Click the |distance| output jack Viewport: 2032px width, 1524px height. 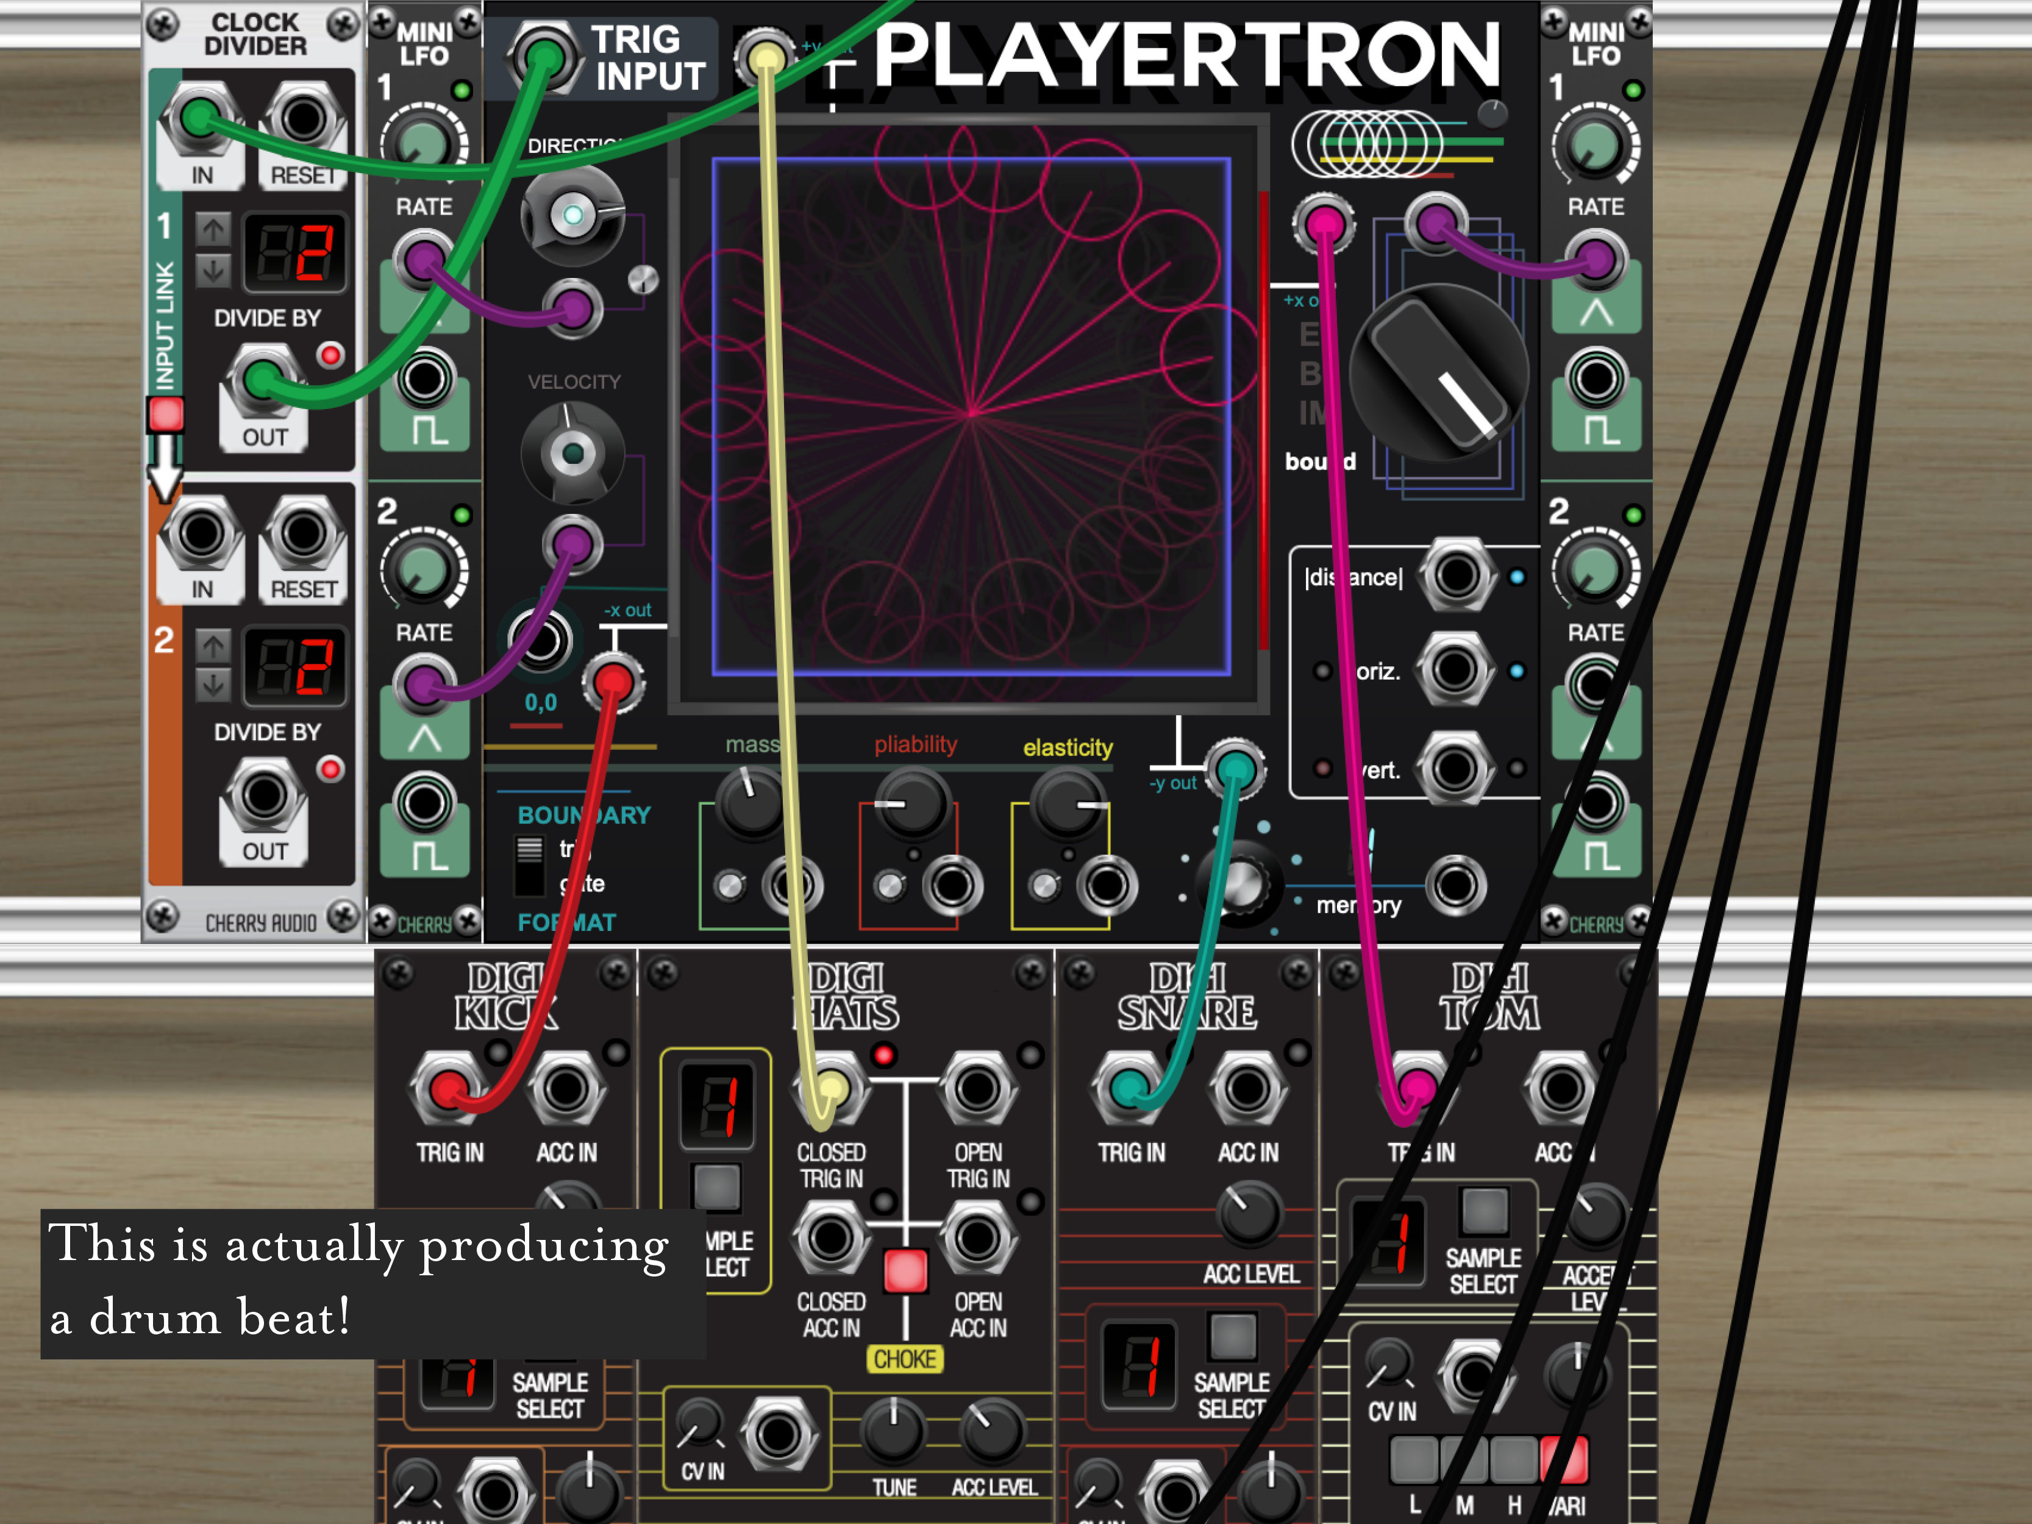click(1456, 576)
